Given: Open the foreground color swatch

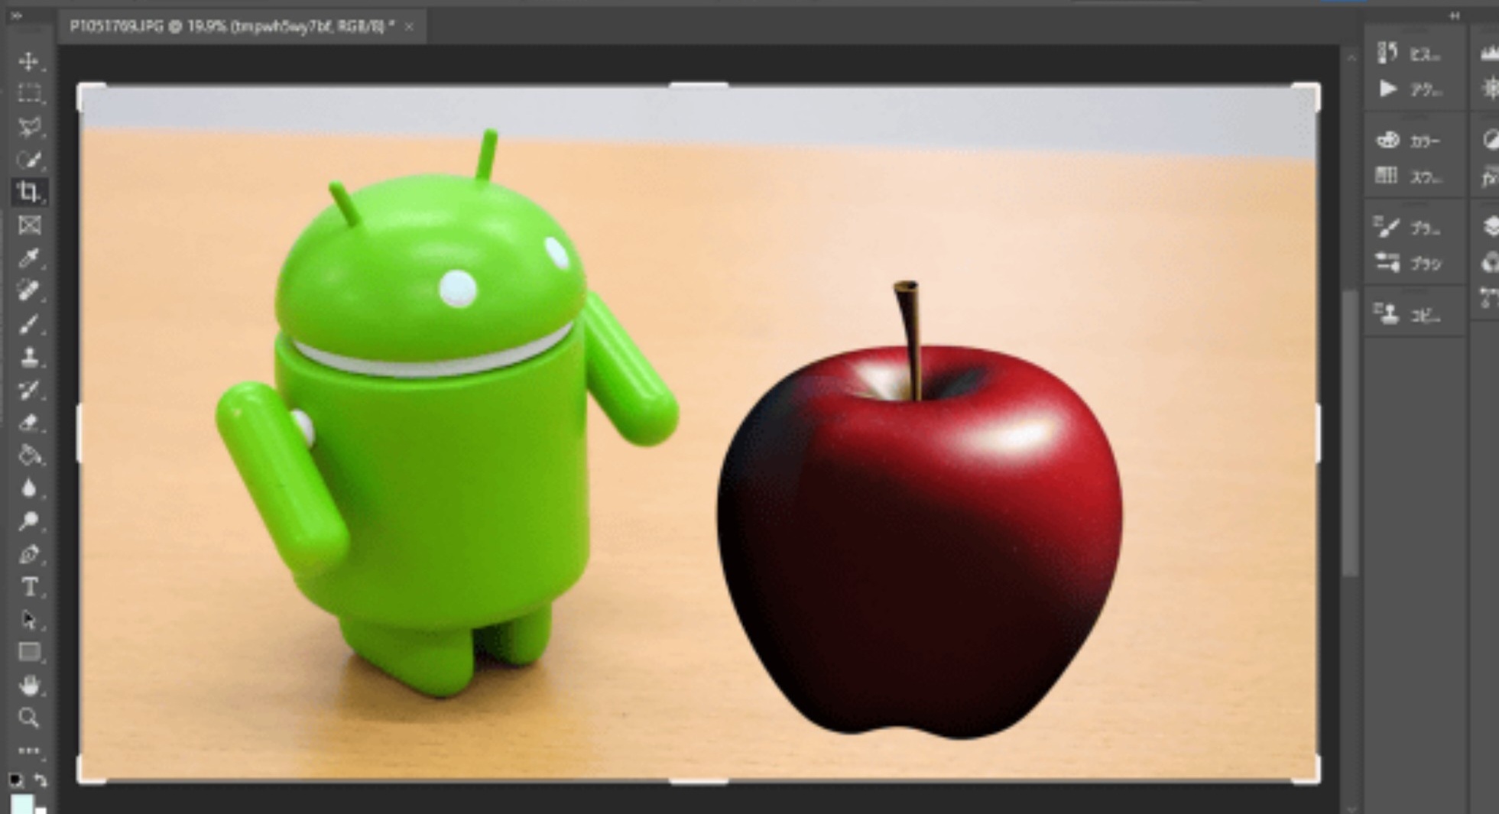Looking at the screenshot, I should [22, 804].
